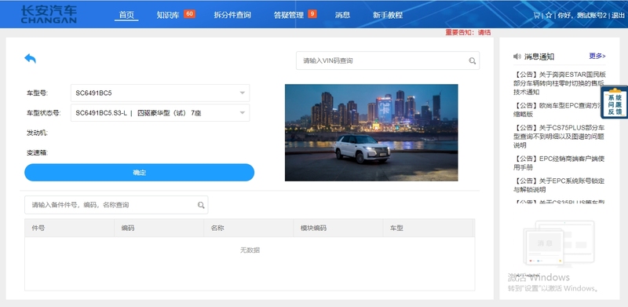628x307 pixels.
Task: Click the VIN search magnifier icon
Action: [x=473, y=61]
